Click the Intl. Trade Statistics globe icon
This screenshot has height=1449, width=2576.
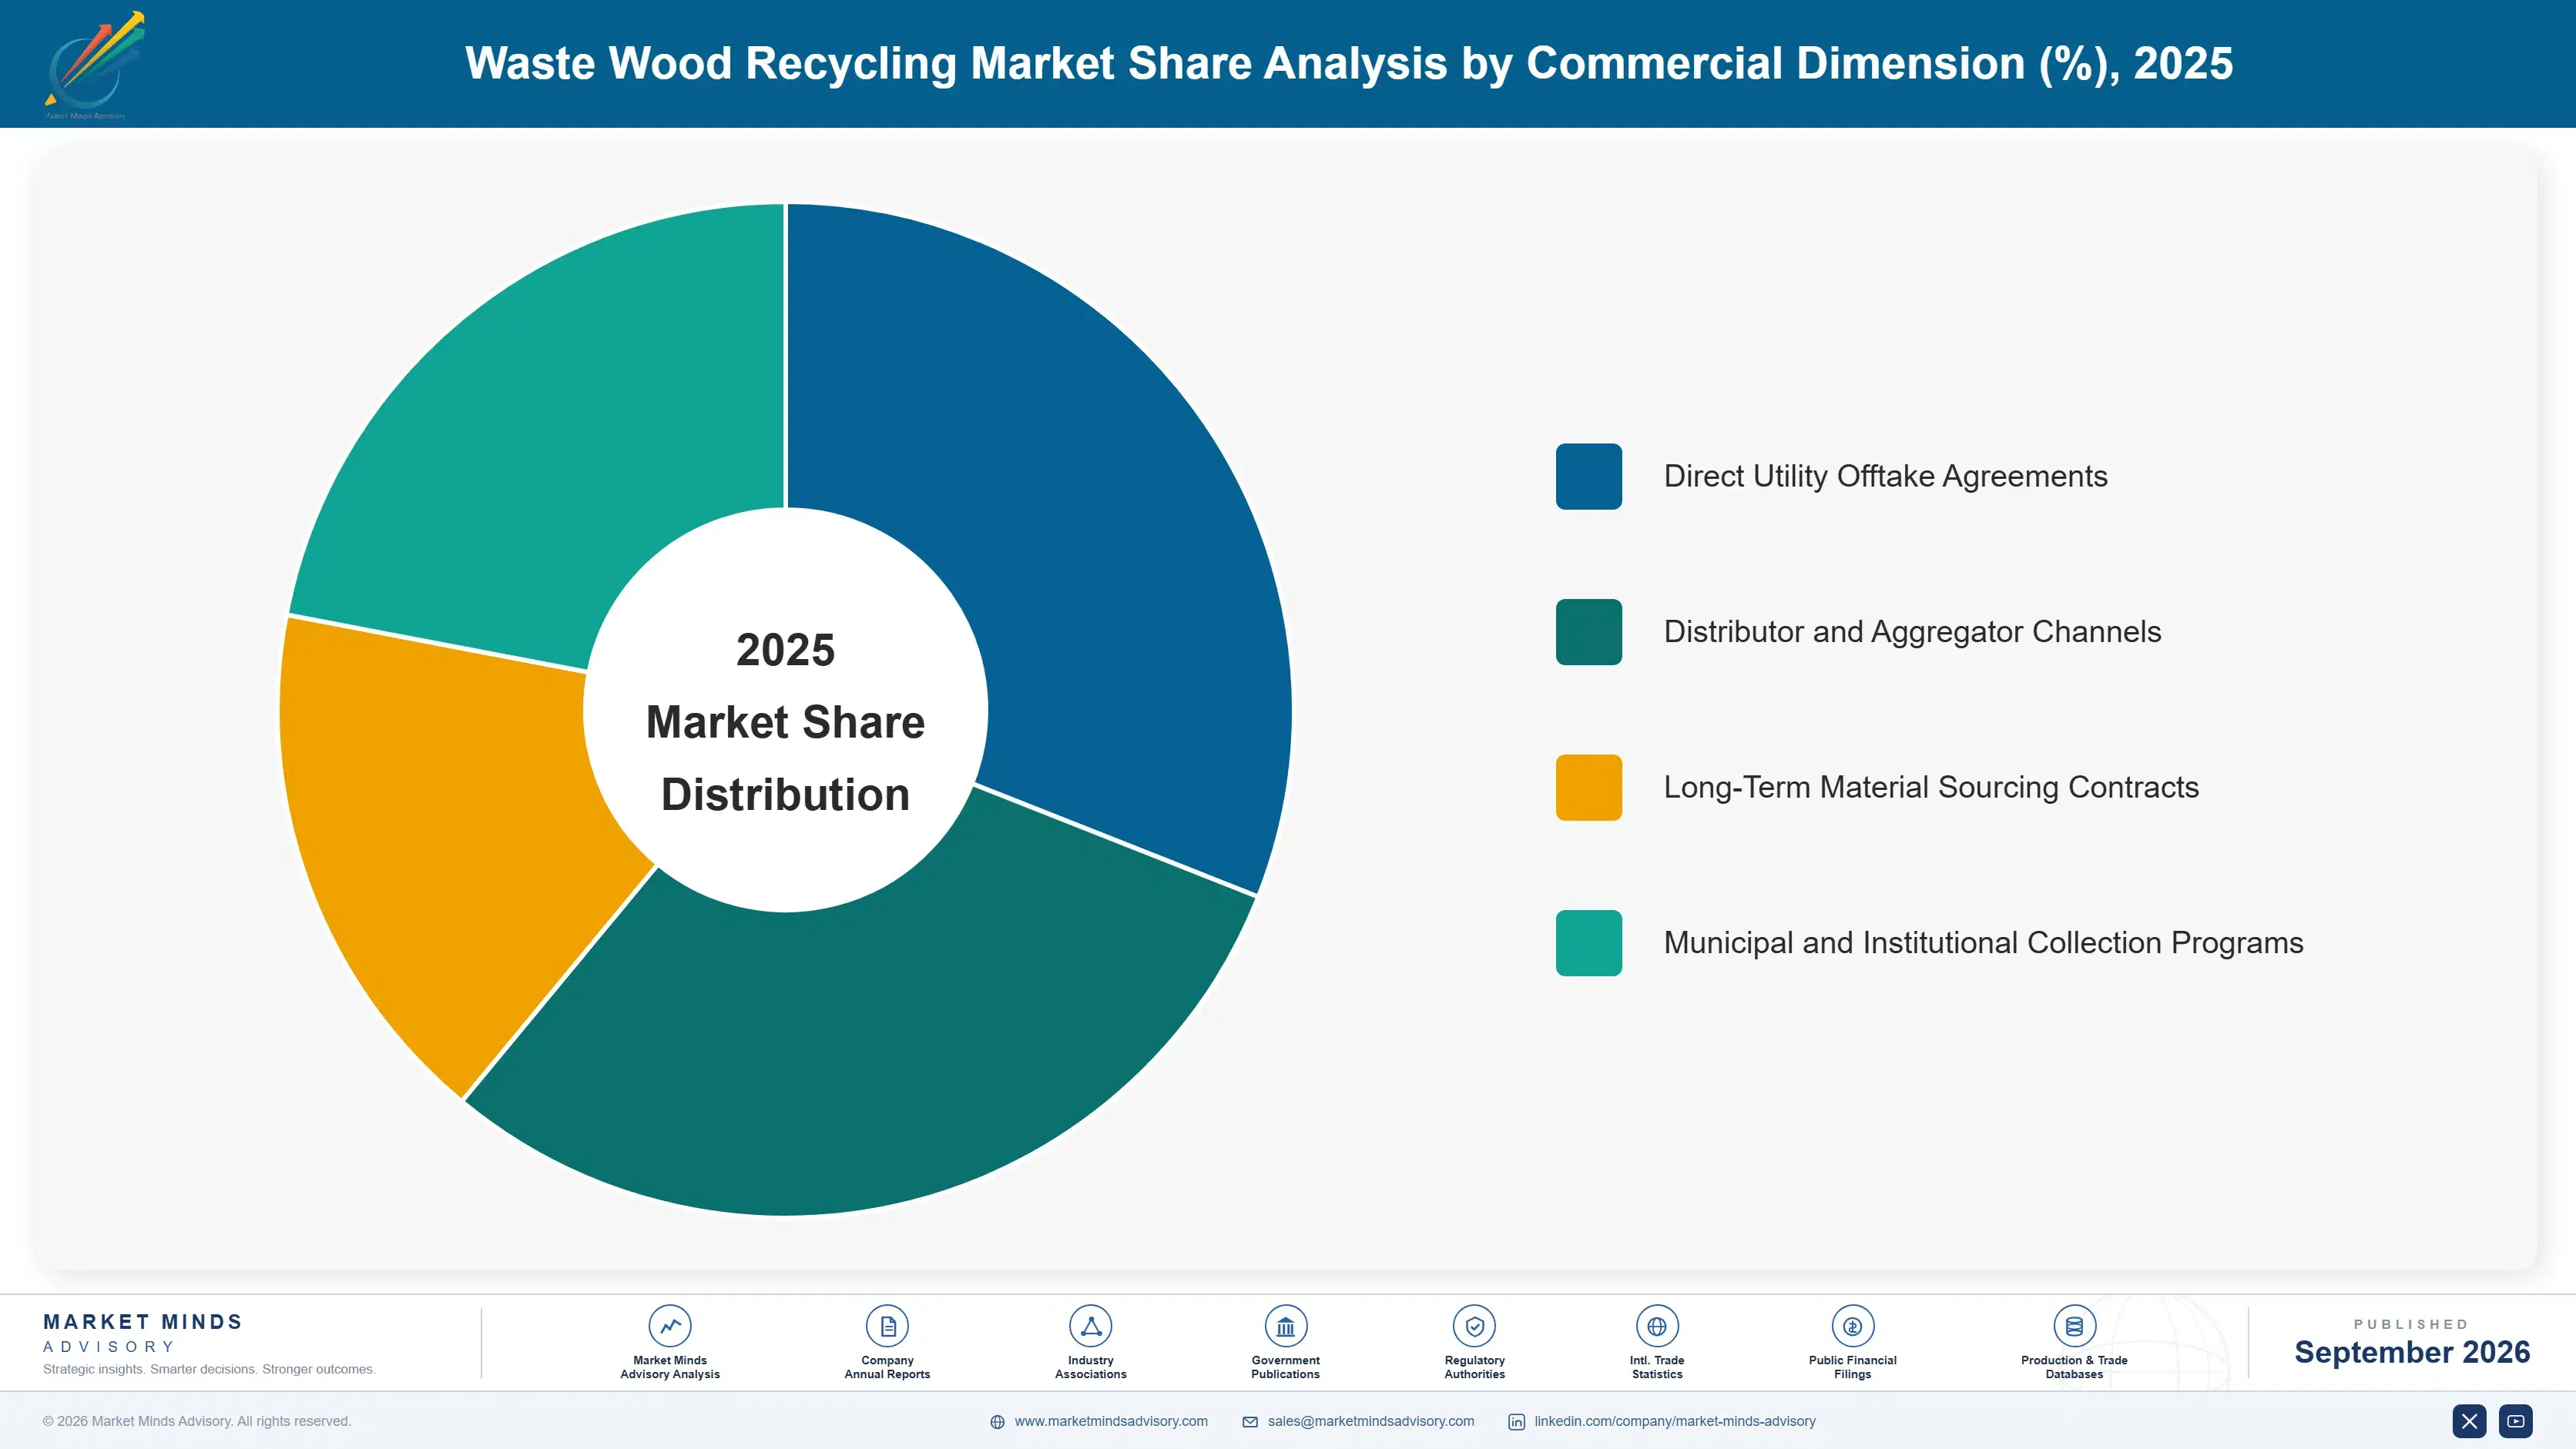pyautogui.click(x=1657, y=1326)
